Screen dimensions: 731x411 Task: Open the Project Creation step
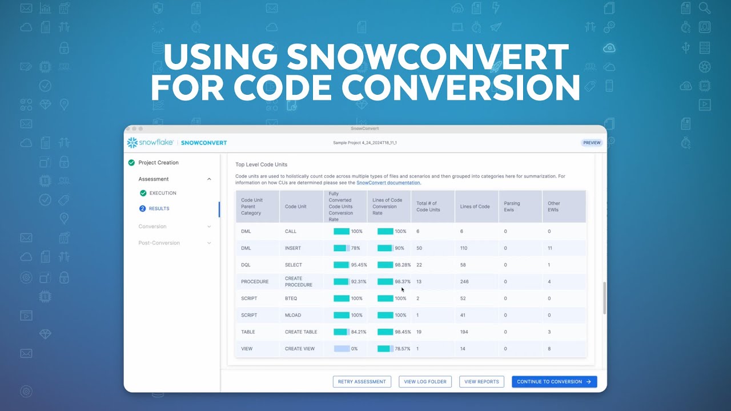(158, 163)
